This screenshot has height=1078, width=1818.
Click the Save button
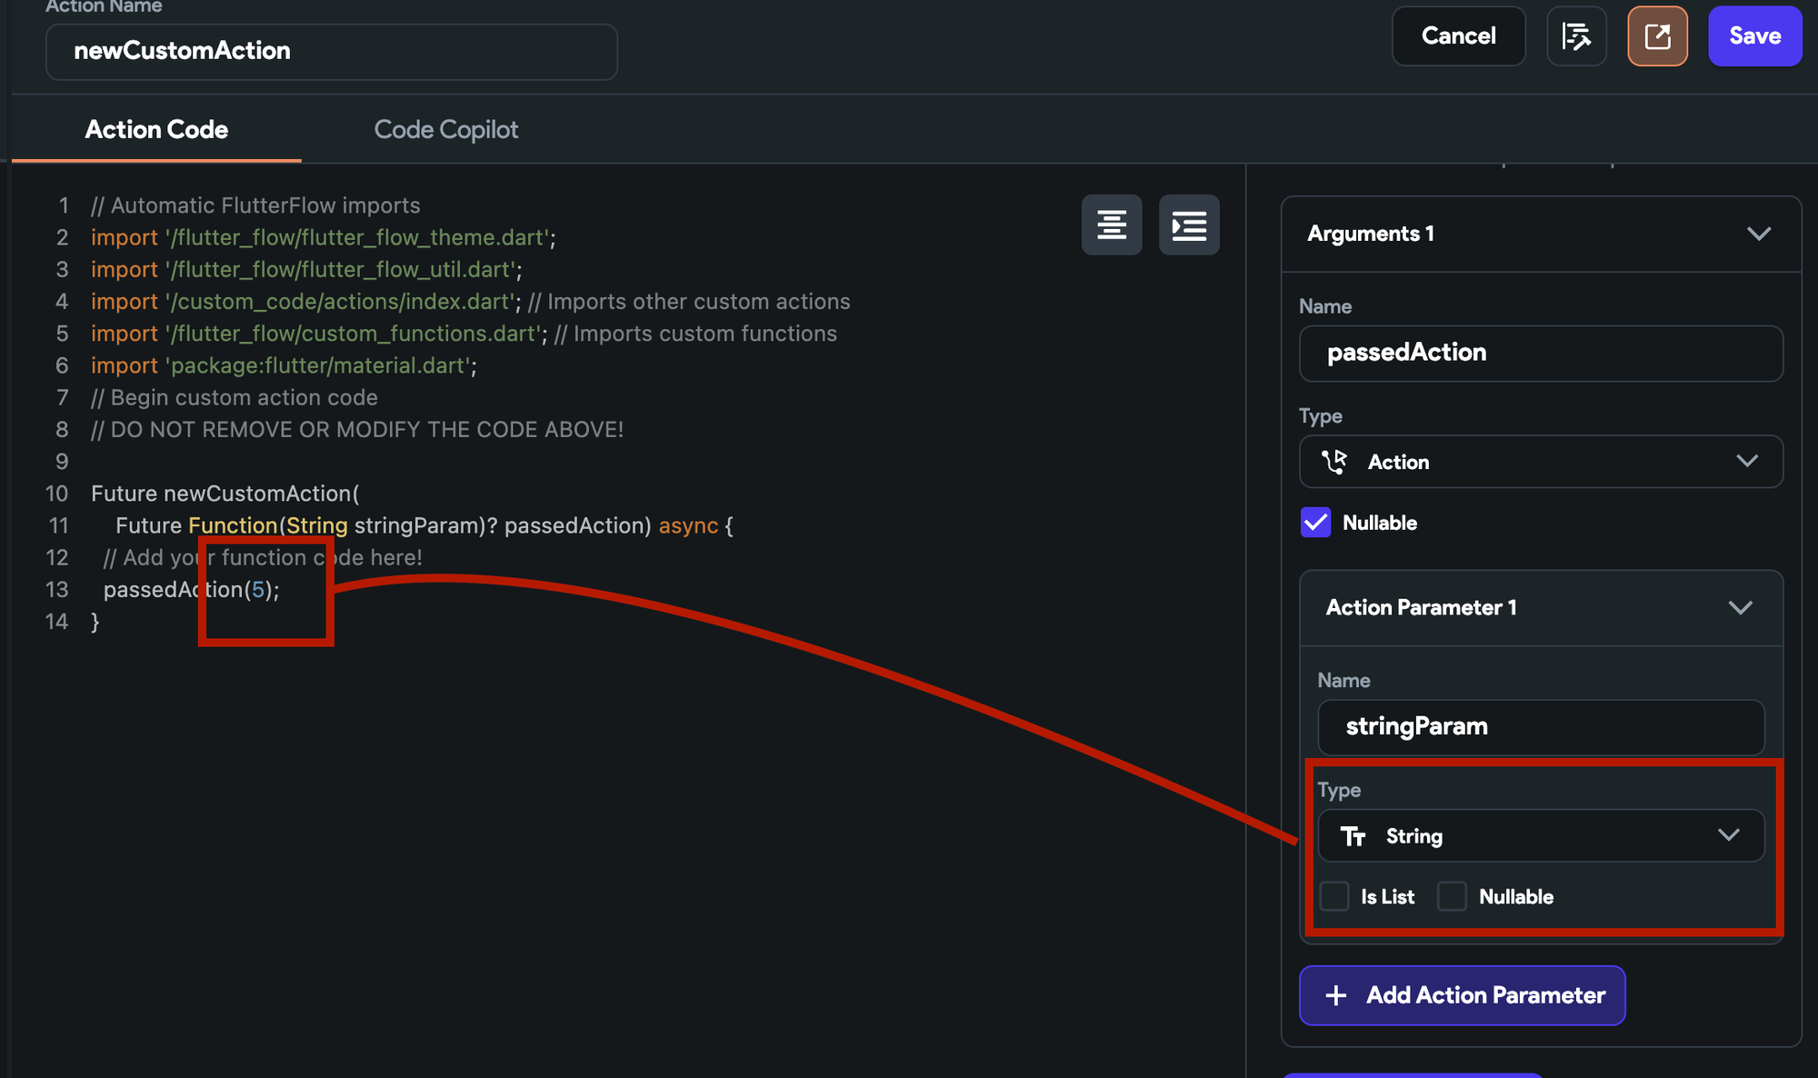click(x=1754, y=36)
